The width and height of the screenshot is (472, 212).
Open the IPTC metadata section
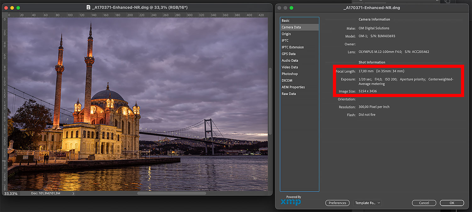[285, 41]
